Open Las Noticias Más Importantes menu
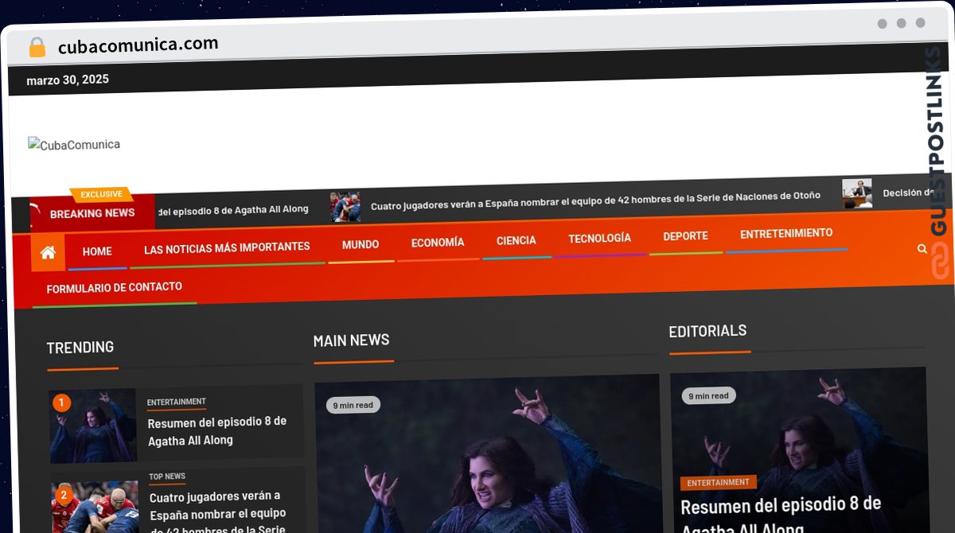Screen dimensions: 955x533 (x=227, y=247)
